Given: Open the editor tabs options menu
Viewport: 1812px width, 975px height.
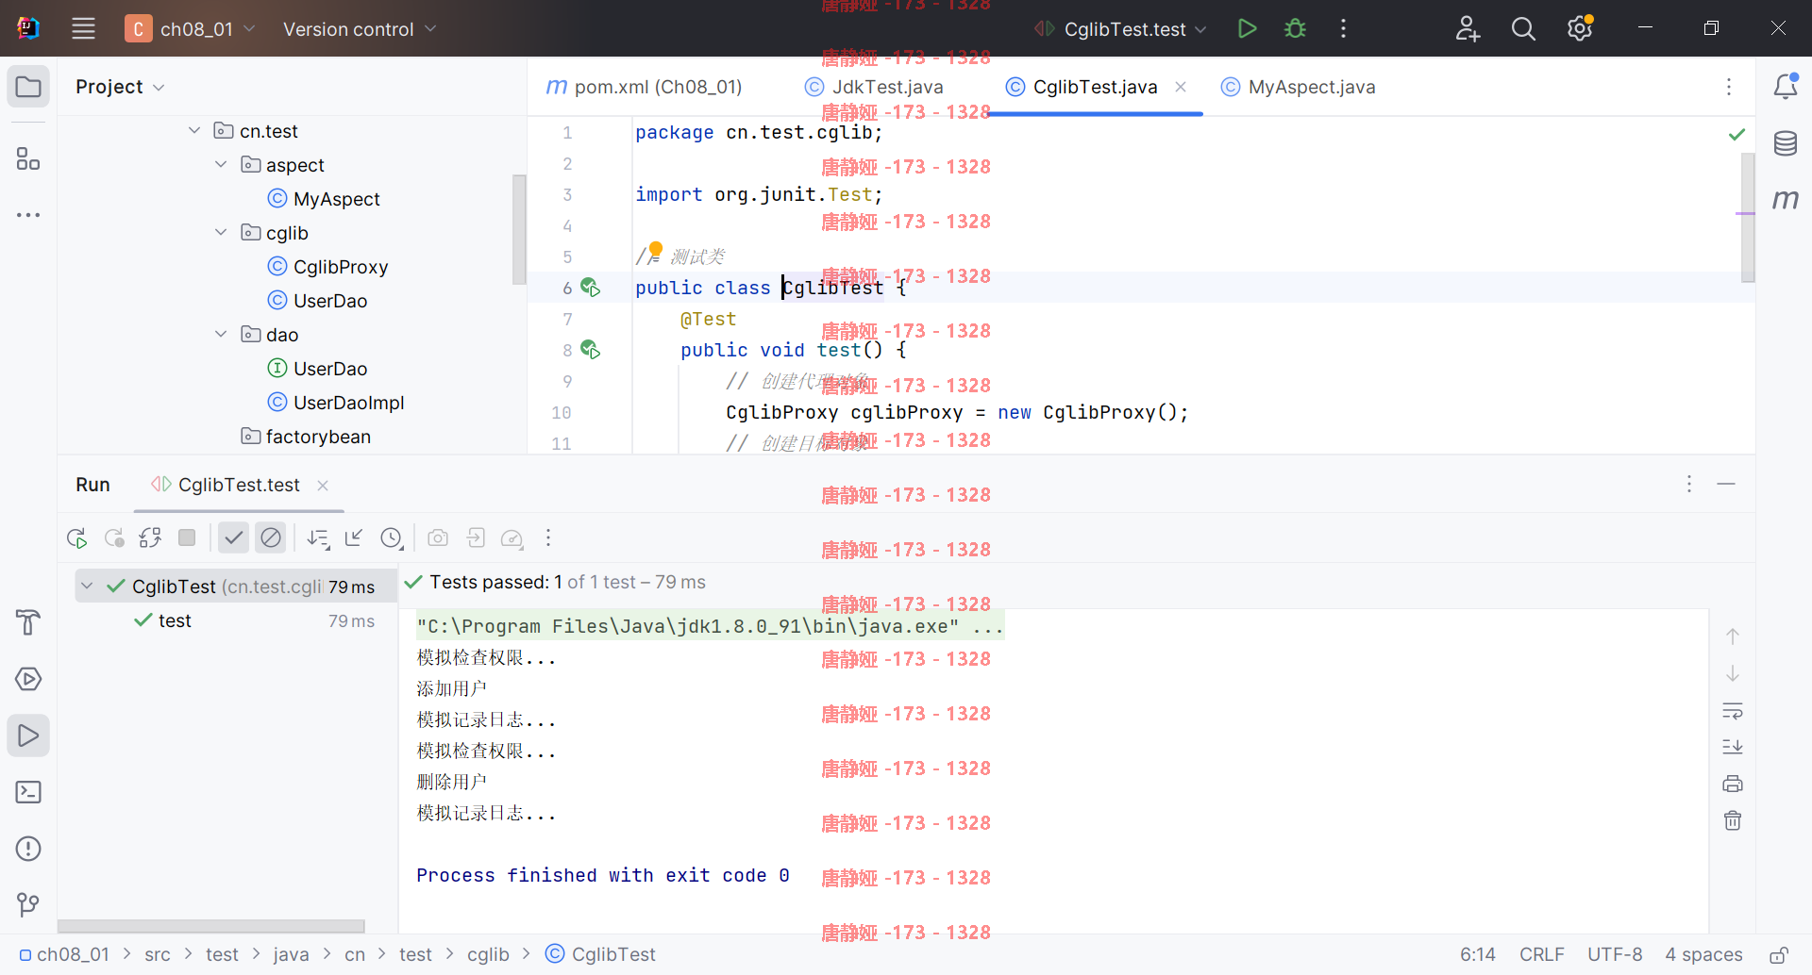Looking at the screenshot, I should point(1729,87).
